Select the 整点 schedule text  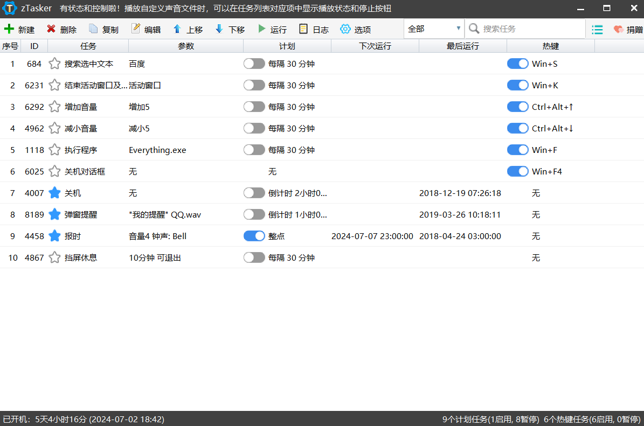(x=276, y=236)
